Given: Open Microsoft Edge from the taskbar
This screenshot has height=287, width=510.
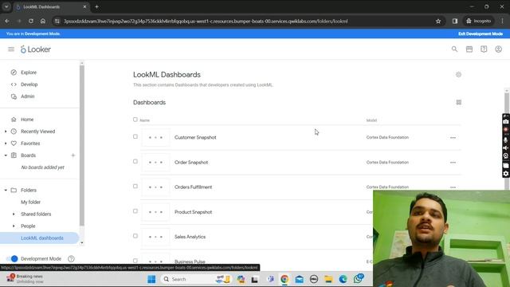Looking at the screenshot, I should pyautogui.click(x=343, y=279).
